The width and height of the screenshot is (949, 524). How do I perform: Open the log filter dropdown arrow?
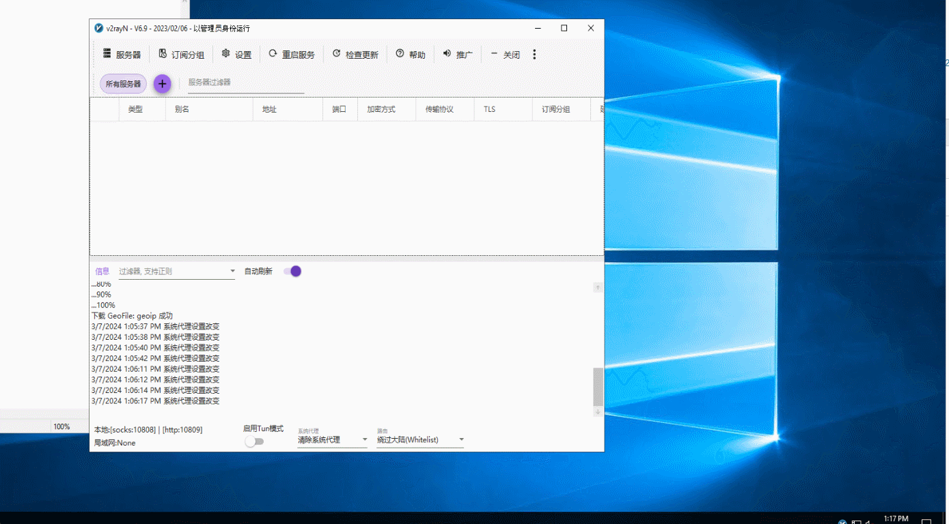click(232, 272)
